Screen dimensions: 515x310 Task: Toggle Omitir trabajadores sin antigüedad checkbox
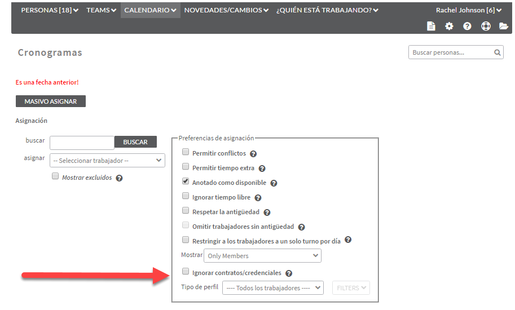[x=186, y=225]
